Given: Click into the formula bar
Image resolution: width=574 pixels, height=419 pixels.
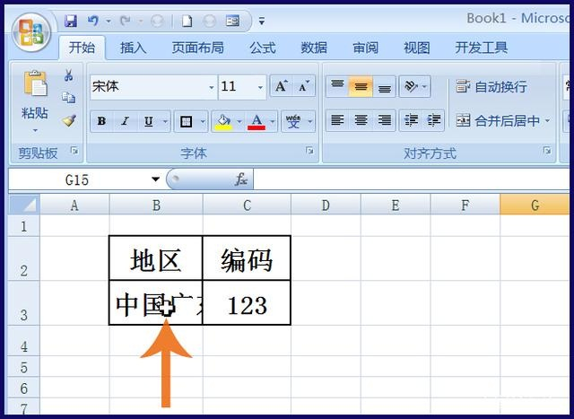Looking at the screenshot, I should (412, 179).
